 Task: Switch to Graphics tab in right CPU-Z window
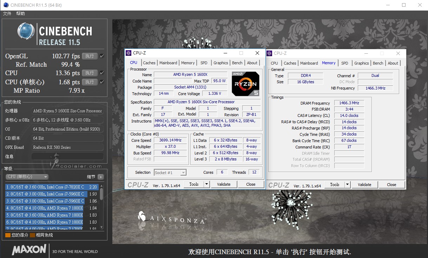(x=362, y=63)
